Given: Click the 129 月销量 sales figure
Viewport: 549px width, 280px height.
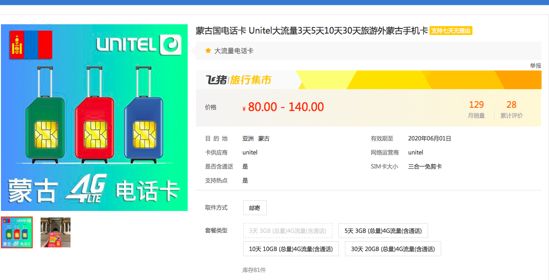Looking at the screenshot, I should pyautogui.click(x=476, y=110).
